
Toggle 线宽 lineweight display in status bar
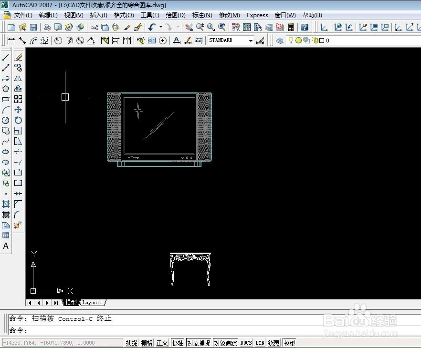click(274, 343)
